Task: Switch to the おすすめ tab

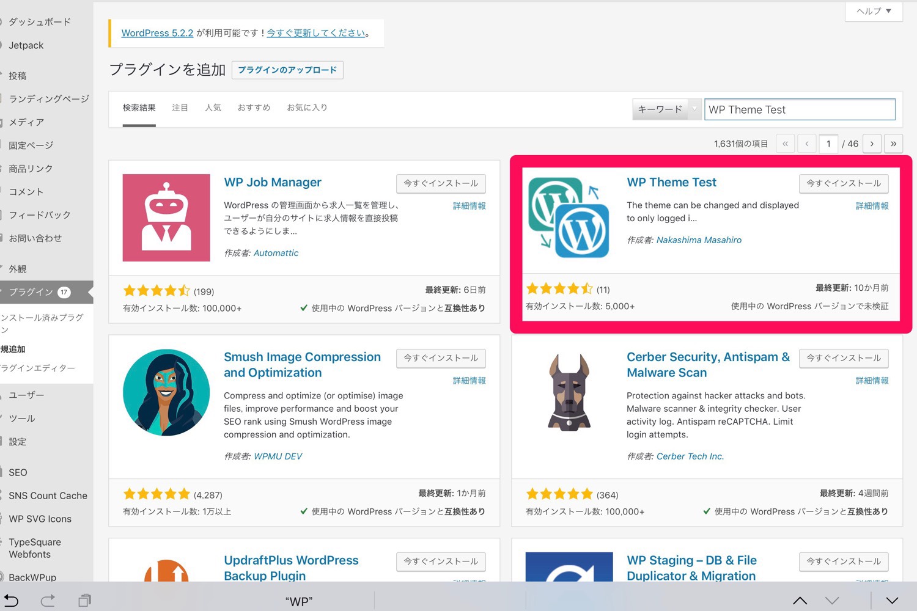Action: [x=254, y=108]
